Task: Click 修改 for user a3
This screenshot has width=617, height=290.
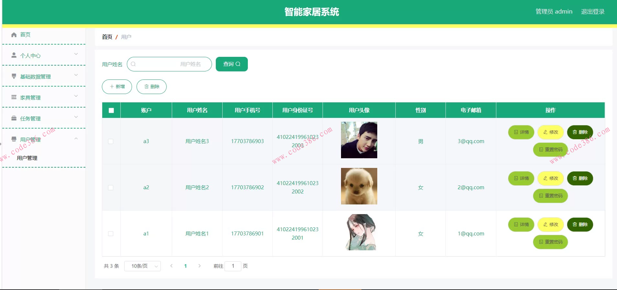Action: click(x=551, y=132)
